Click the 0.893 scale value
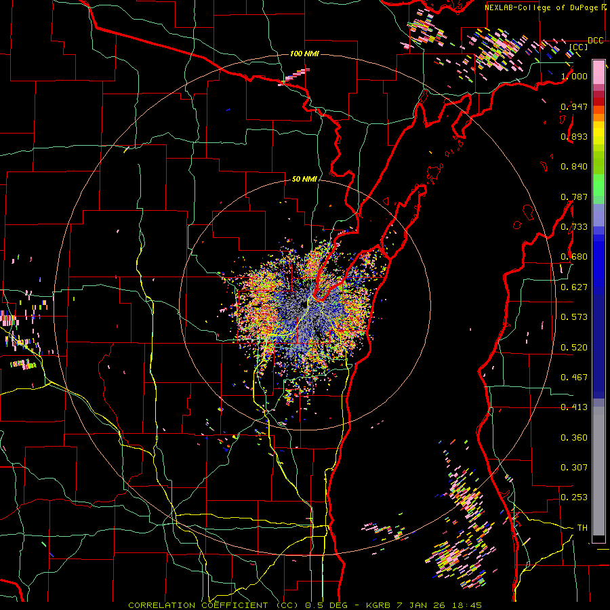Viewport: 610px width, 610px height. click(574, 136)
